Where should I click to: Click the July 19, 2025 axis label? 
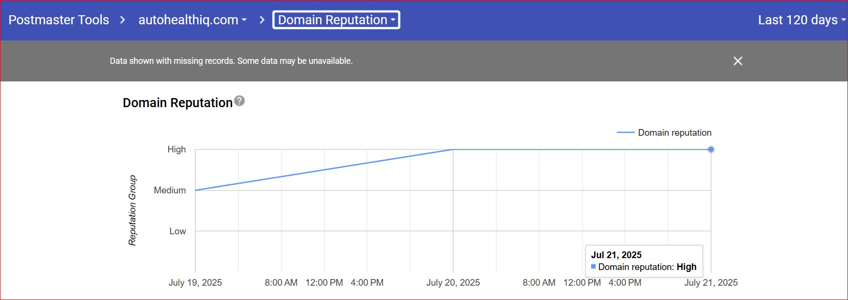[x=195, y=282]
